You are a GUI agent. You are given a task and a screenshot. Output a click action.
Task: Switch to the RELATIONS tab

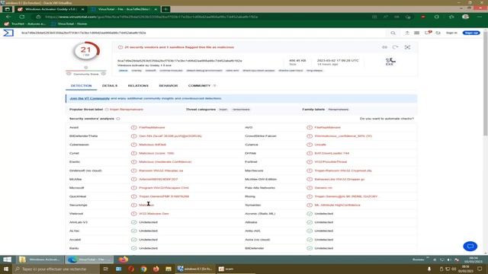pyautogui.click(x=138, y=85)
